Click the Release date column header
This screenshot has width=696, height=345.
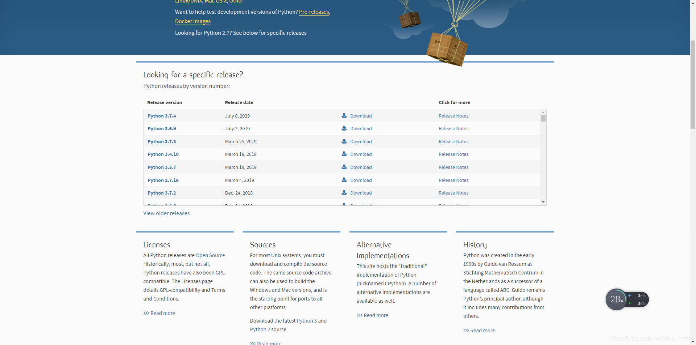coord(239,103)
